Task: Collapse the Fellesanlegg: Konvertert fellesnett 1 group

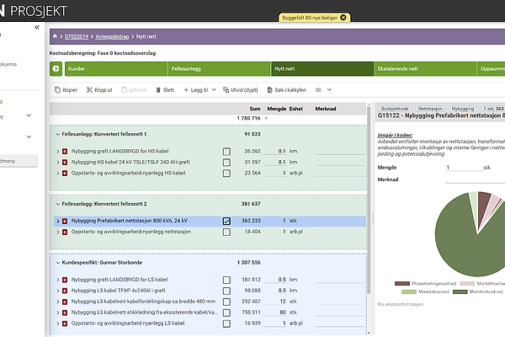Action: pos(56,134)
